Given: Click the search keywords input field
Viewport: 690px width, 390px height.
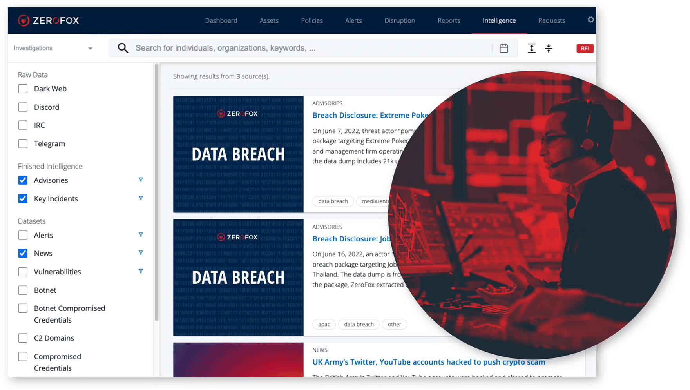Looking at the screenshot, I should [x=310, y=48].
